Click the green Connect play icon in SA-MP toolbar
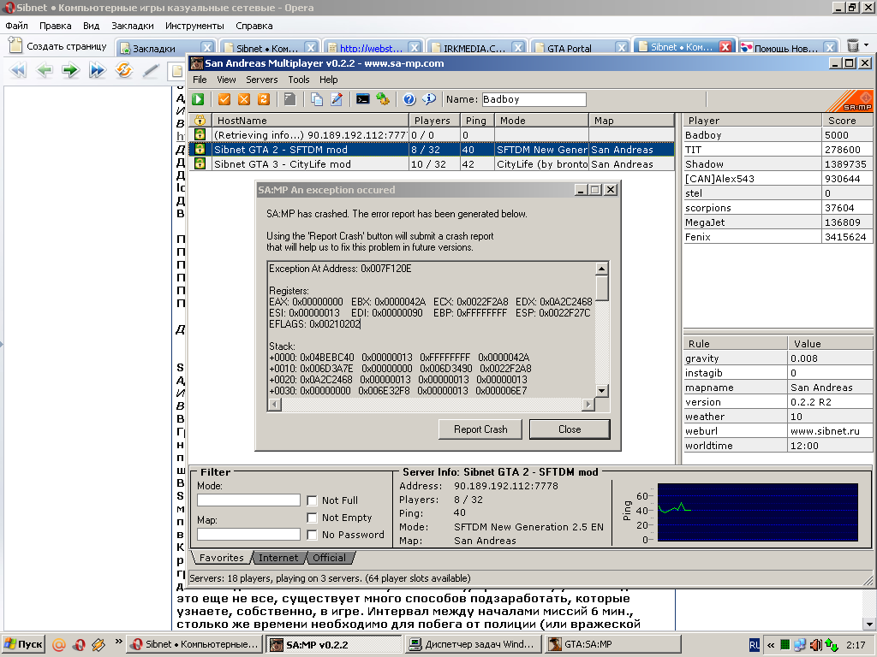Image resolution: width=877 pixels, height=657 pixels. [198, 99]
